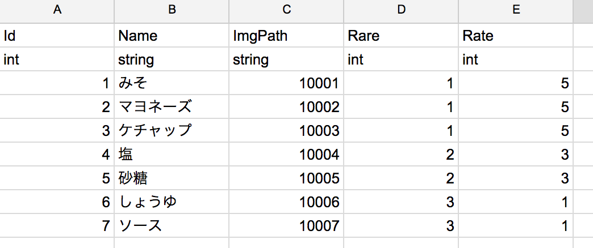Click the Name header cell

[x=171, y=36]
